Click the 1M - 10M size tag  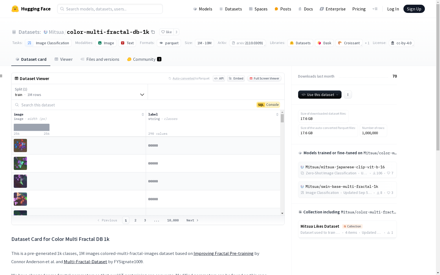(204, 43)
